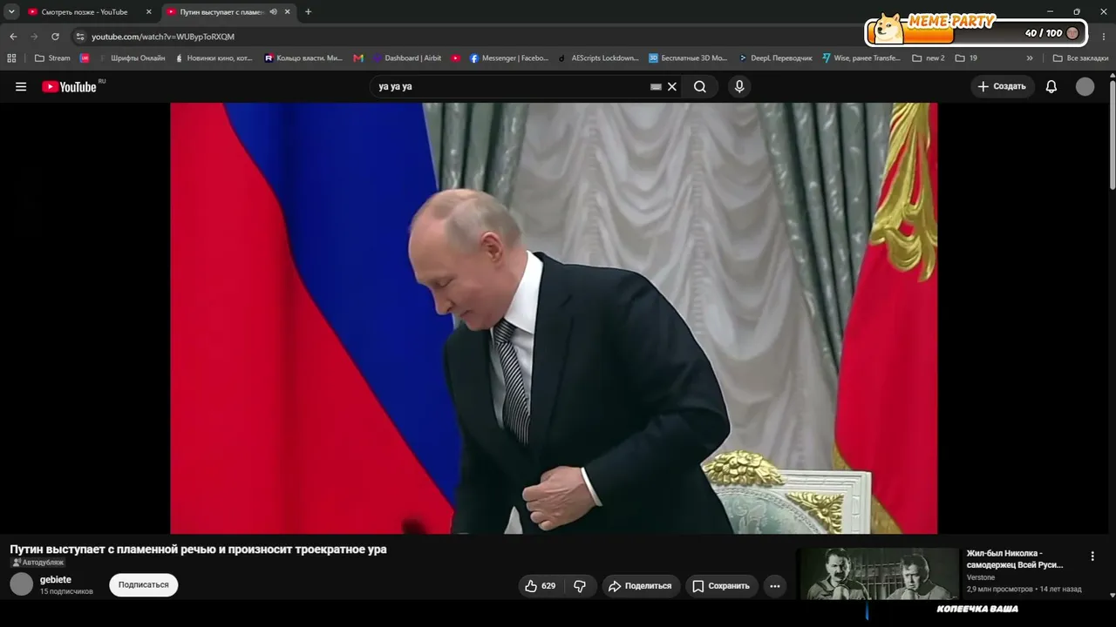Viewport: 1116px width, 627px height.
Task: Dislike the video with the thumbs-down icon
Action: [x=580, y=586]
